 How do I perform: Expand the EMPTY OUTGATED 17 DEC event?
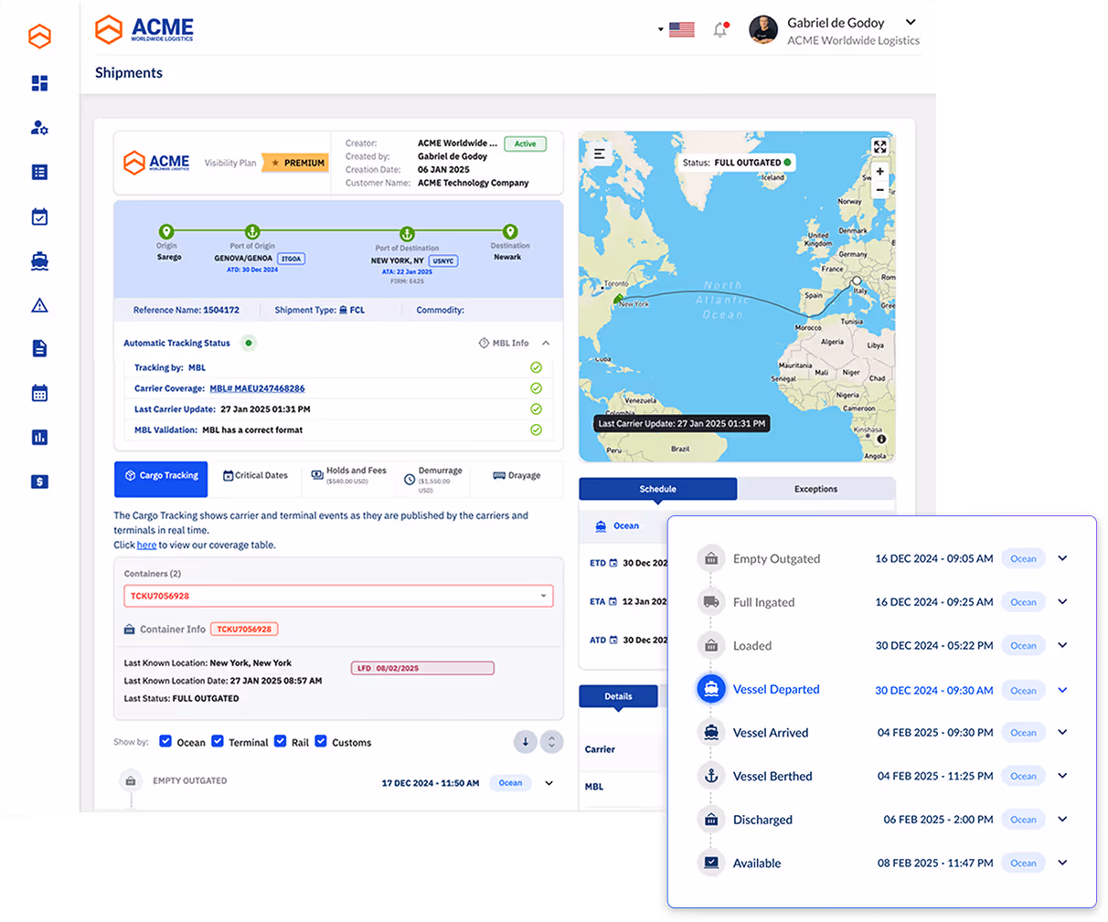(x=549, y=783)
